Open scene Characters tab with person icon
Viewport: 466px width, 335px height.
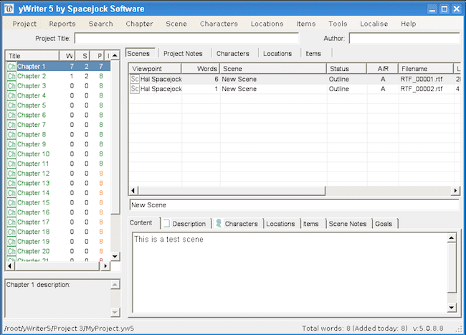point(237,224)
